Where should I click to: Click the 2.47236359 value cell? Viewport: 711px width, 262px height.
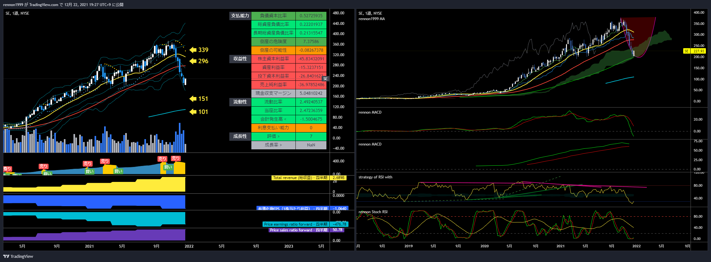(311, 110)
